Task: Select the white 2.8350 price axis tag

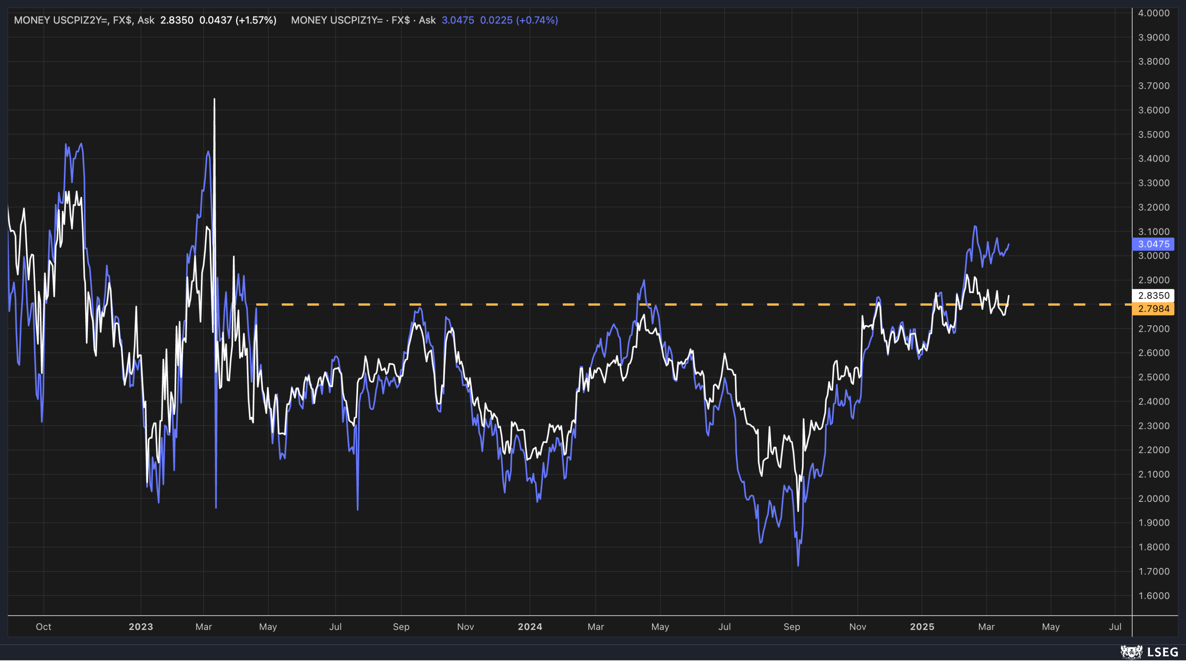Action: [1153, 296]
